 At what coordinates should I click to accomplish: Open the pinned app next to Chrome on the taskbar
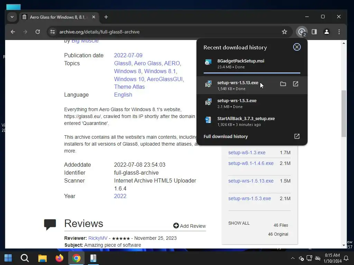(x=93, y=258)
